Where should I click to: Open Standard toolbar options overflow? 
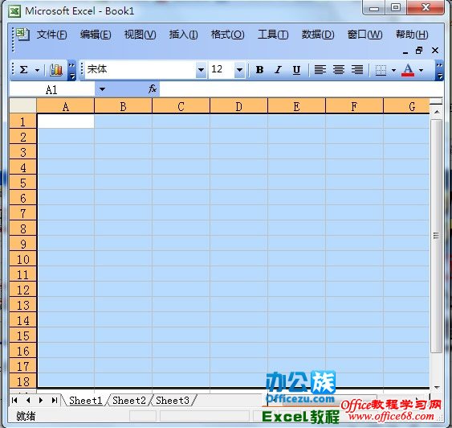tap(71, 71)
